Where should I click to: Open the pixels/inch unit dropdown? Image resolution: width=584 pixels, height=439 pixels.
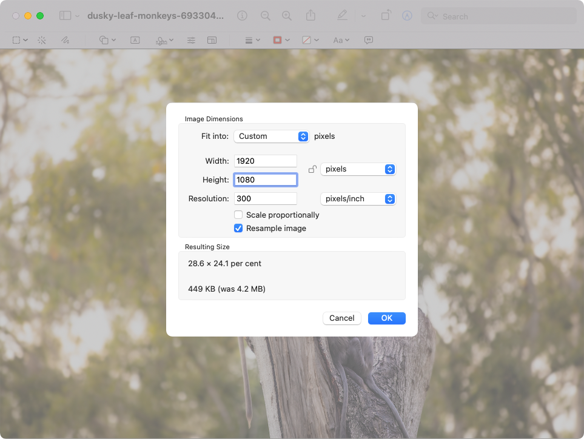[x=358, y=199]
